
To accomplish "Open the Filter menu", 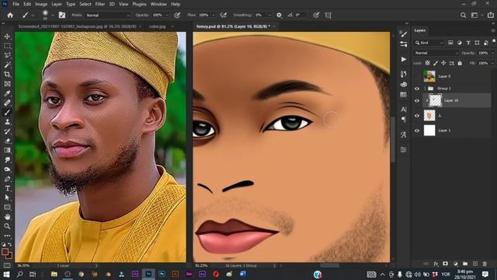I will (x=100, y=4).
